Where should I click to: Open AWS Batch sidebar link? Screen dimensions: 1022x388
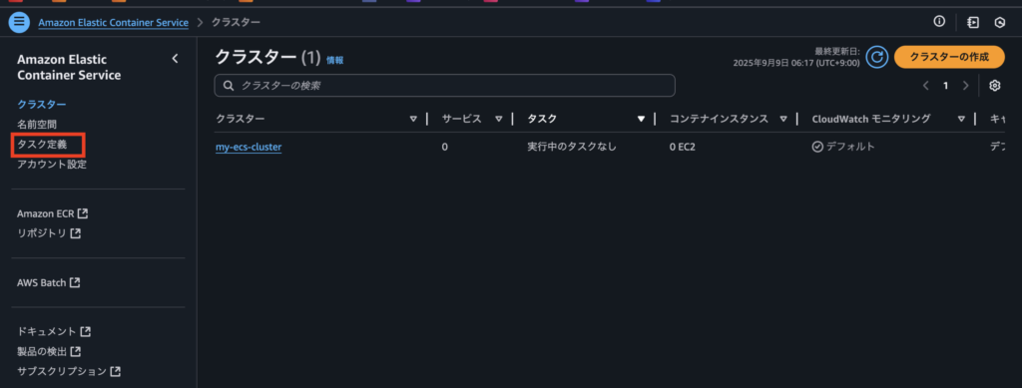click(42, 282)
